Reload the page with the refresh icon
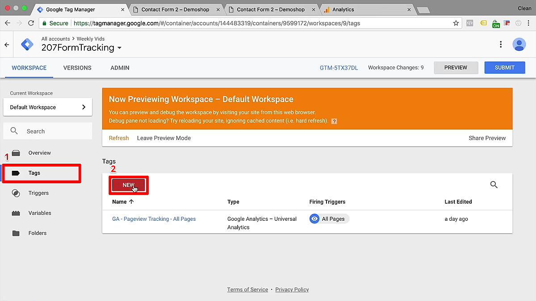The width and height of the screenshot is (536, 301). 31,23
